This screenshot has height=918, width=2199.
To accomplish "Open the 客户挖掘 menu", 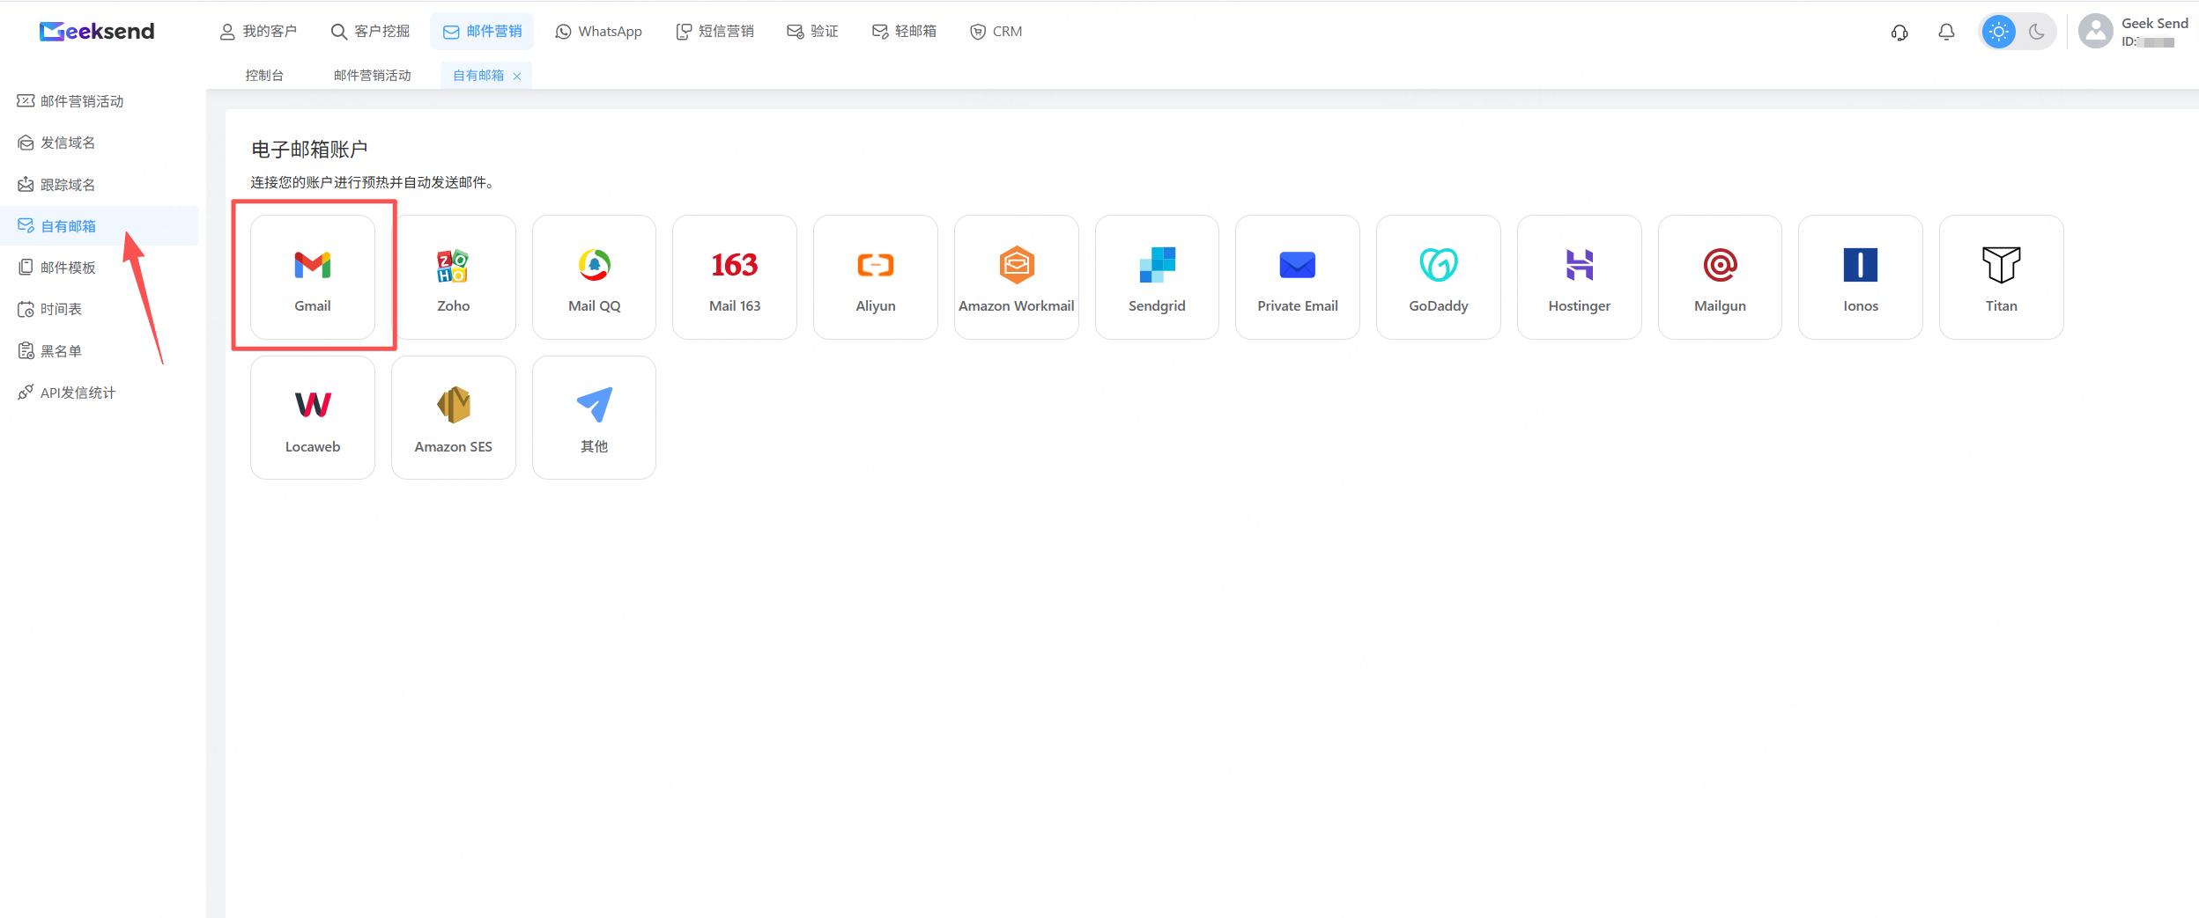I will pyautogui.click(x=370, y=32).
